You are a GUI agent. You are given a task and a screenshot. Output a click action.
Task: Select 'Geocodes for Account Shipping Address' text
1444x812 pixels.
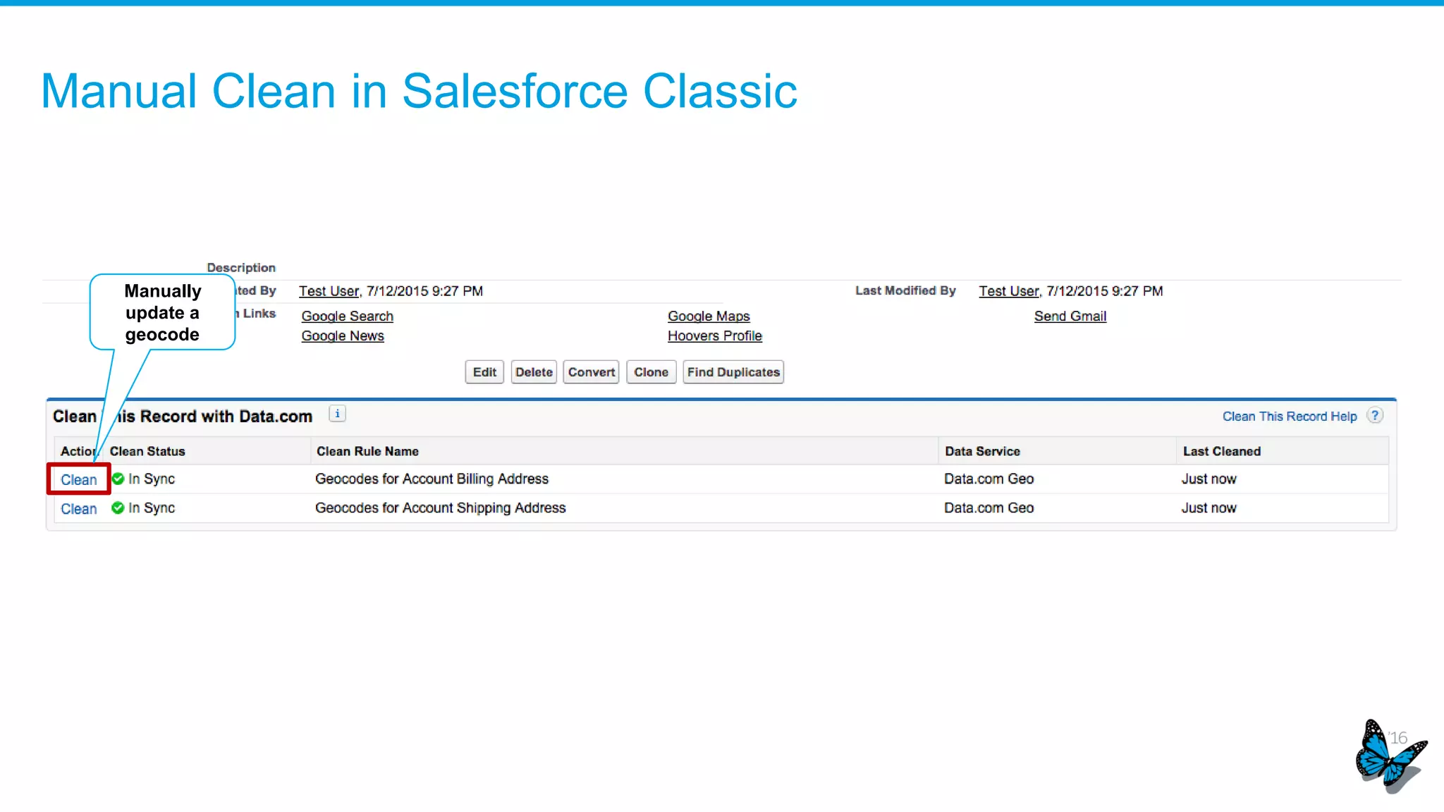pyautogui.click(x=441, y=508)
